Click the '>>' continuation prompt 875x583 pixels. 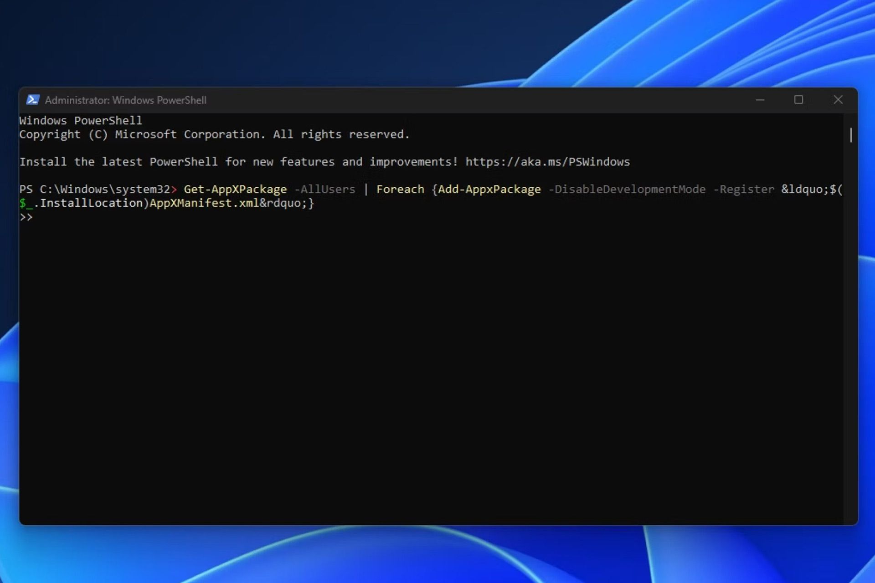coord(26,217)
